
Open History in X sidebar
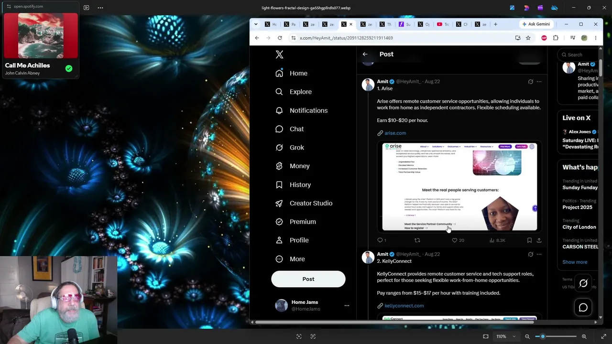293,184
